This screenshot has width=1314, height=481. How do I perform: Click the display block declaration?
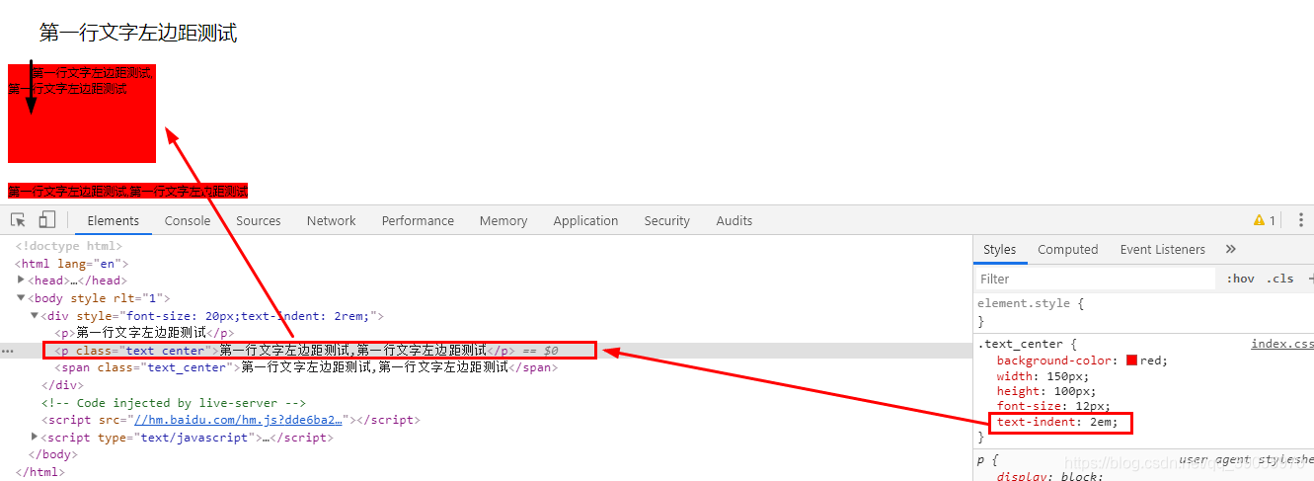tap(1047, 477)
